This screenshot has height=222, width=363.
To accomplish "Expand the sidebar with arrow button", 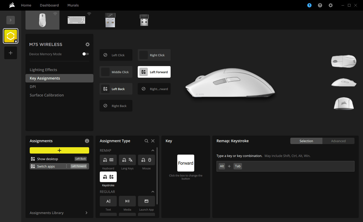I will point(11,20).
